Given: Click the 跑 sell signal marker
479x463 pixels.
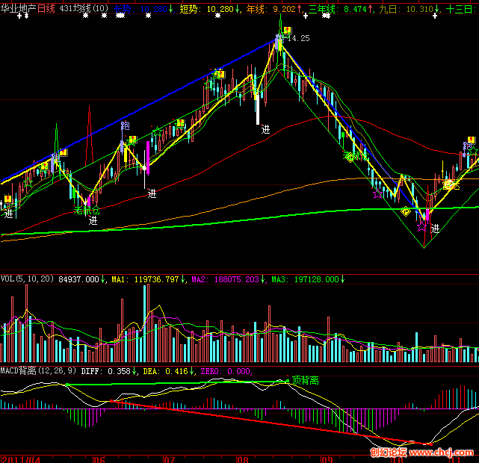Looking at the screenshot, I should [125, 125].
